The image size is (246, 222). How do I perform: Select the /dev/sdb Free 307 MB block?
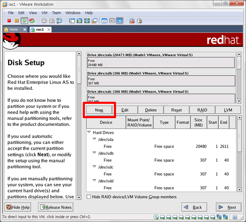click(x=161, y=81)
